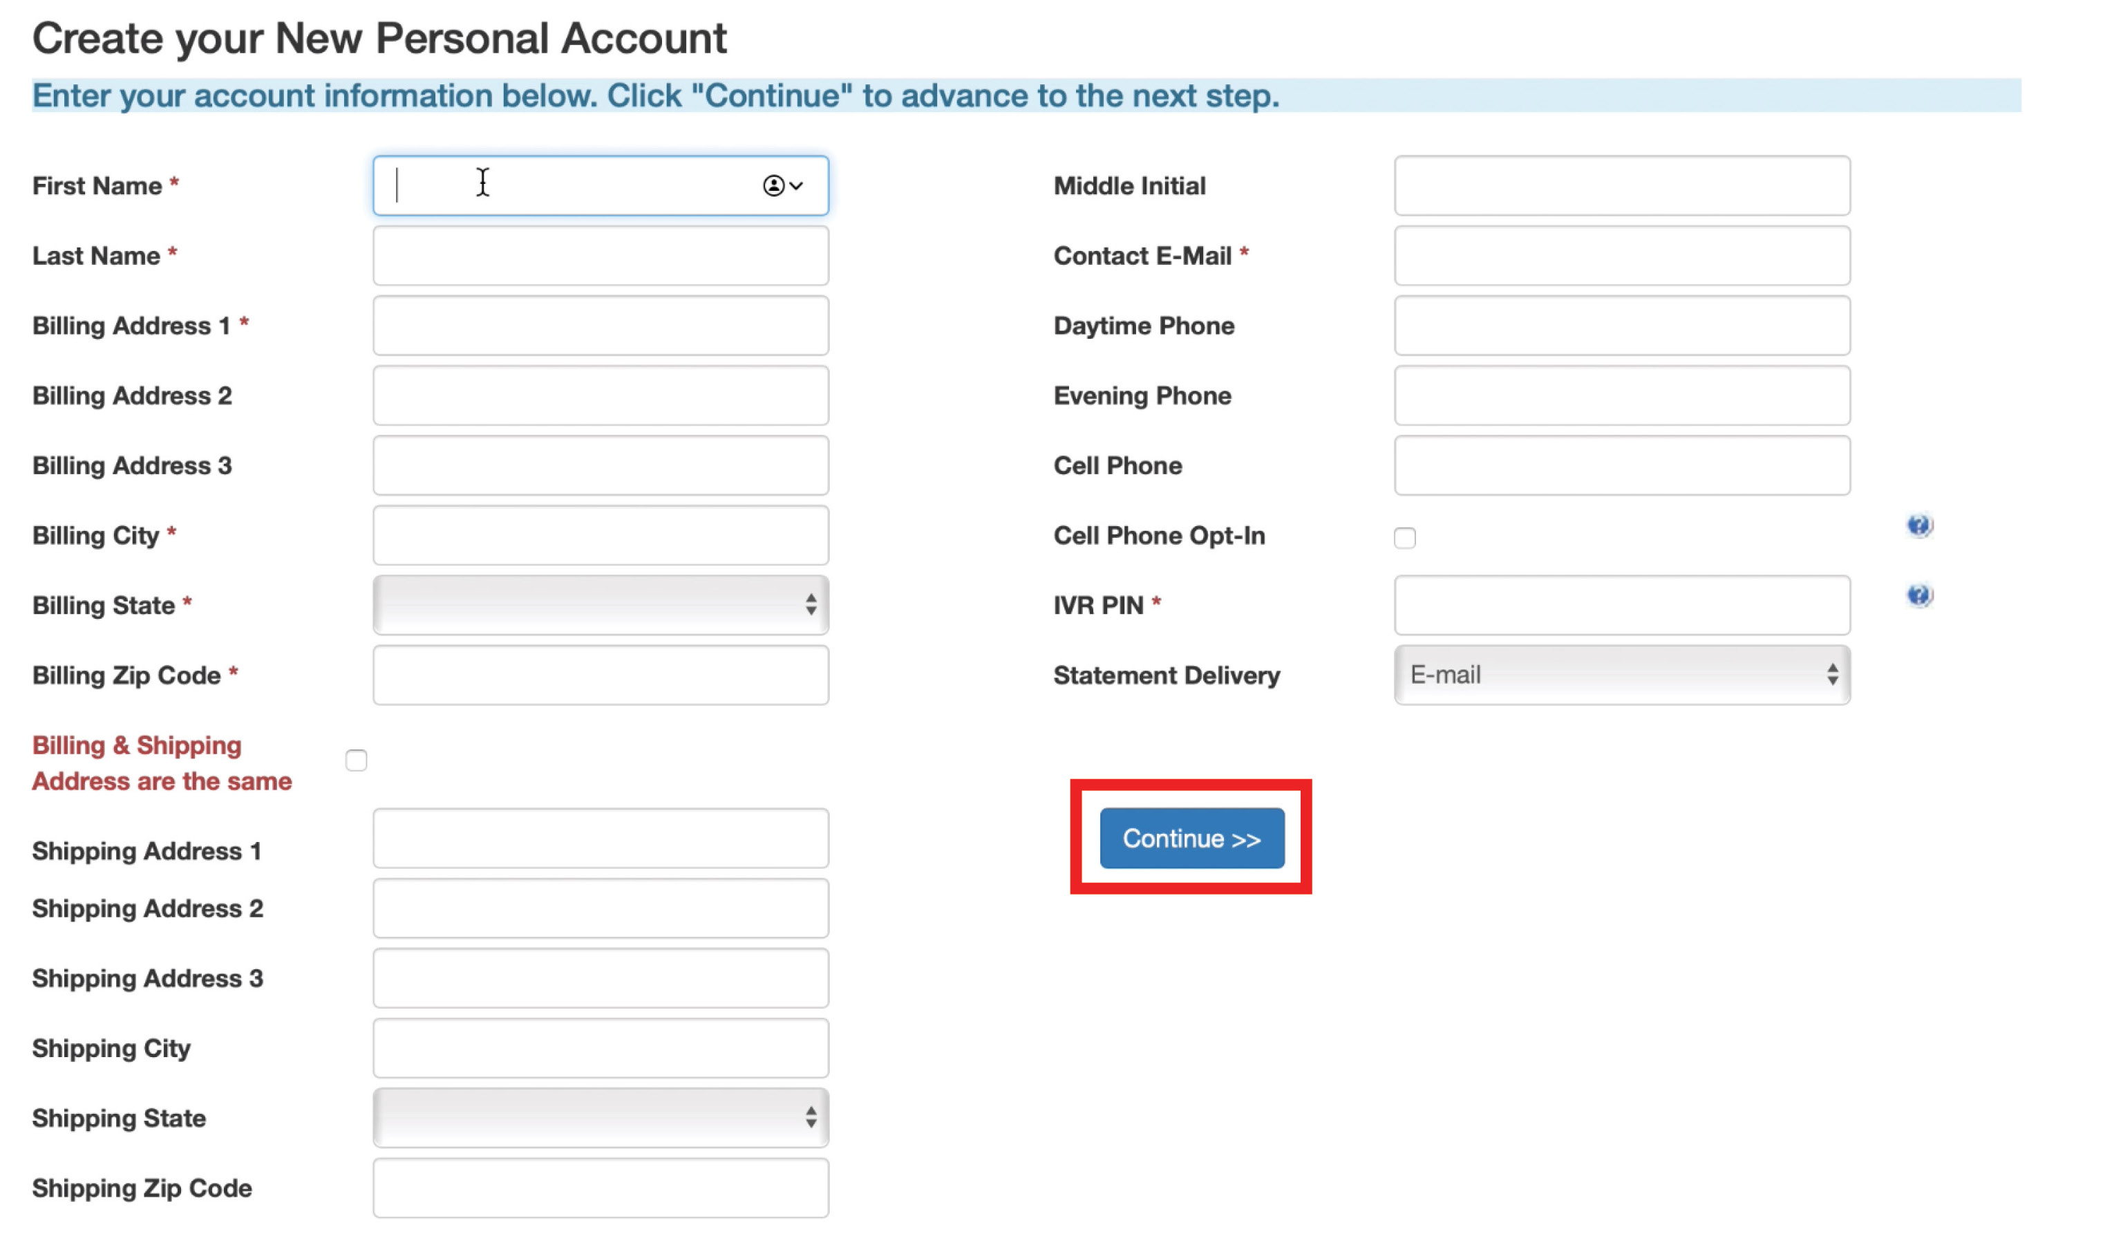The height and width of the screenshot is (1250, 2123).
Task: Select the Billing Address 1 field
Action: [601, 326]
